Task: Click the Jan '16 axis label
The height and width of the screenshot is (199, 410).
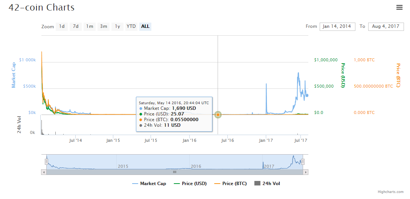Action: pyautogui.click(x=189, y=140)
